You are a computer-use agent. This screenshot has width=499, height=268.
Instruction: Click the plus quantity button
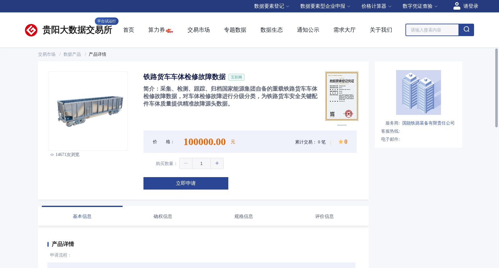pos(217,163)
